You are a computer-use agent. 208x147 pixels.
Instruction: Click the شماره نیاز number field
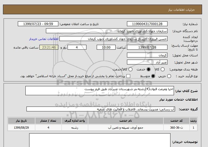tap(147, 24)
